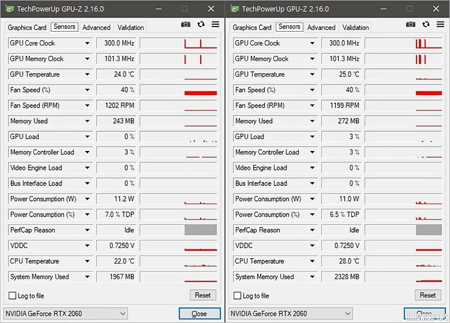Expand System Memory Used dropdown in left window

point(87,276)
